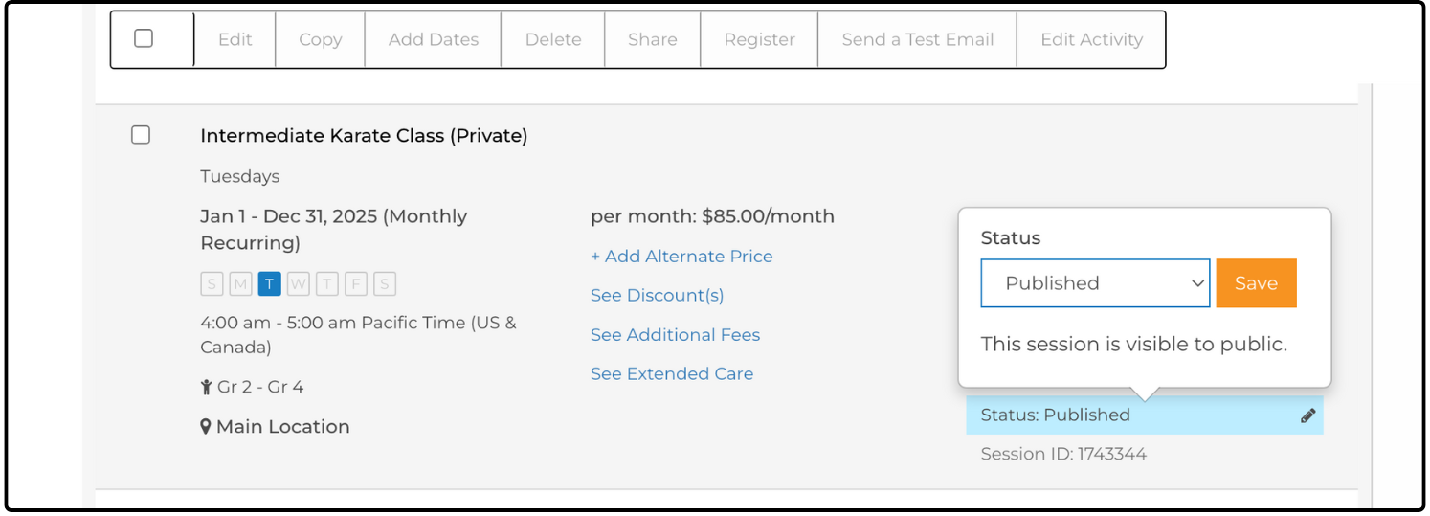View the See Discount(s) link
The width and height of the screenshot is (1430, 516).
[x=657, y=296]
